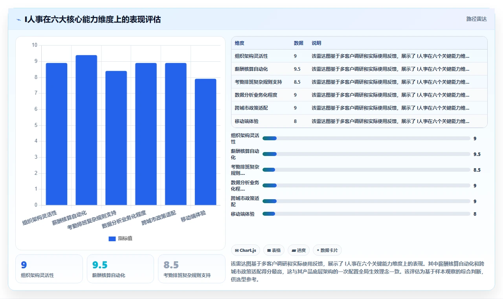The image size is (503, 299).
Task: Click the lightning icon beside the title
Action: 18,19
